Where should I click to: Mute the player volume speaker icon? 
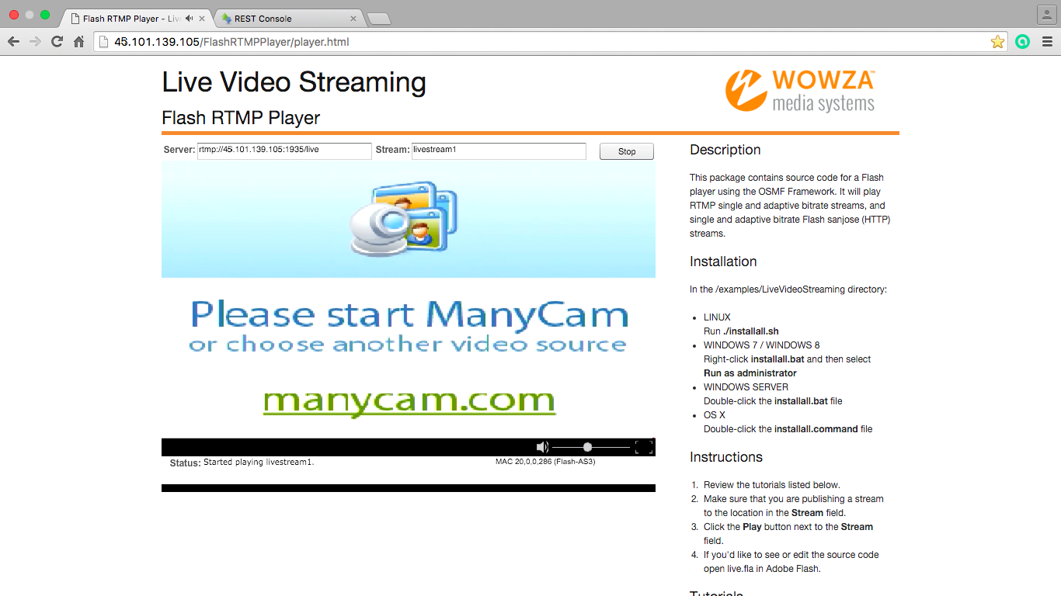[542, 447]
